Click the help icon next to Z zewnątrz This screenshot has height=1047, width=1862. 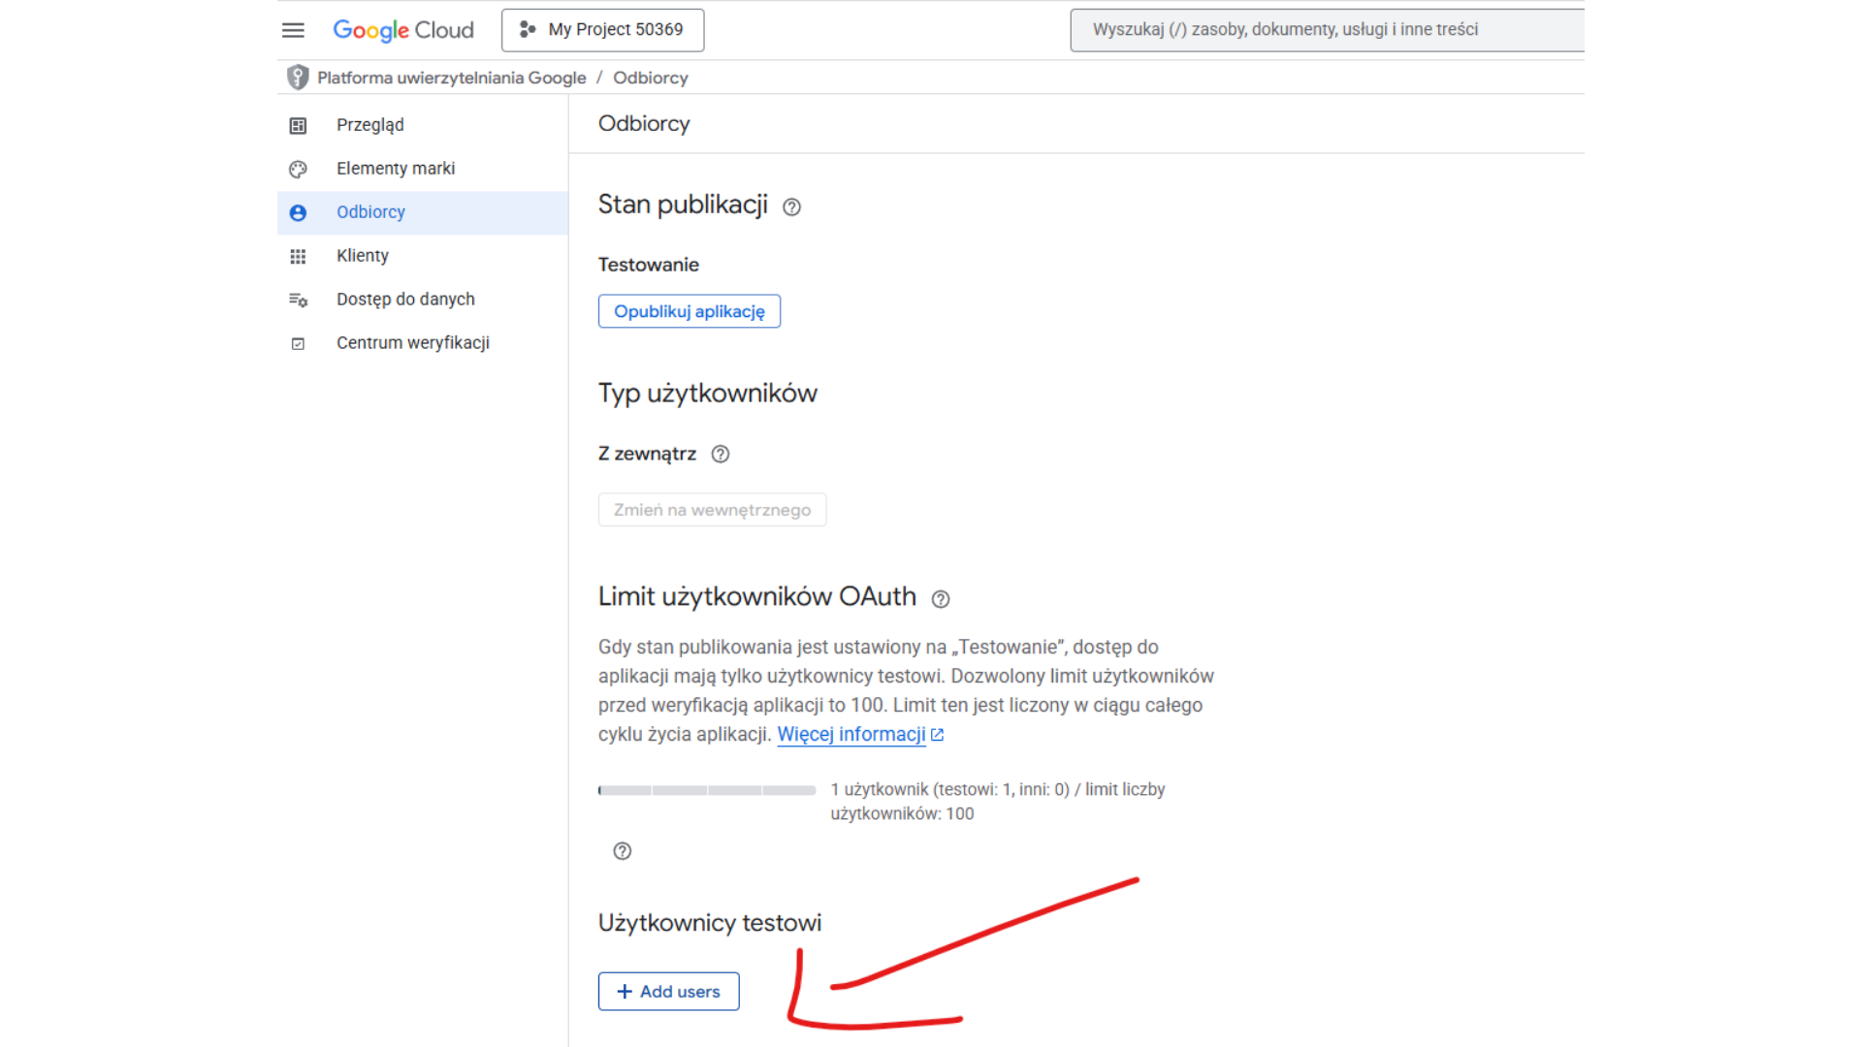[x=721, y=454]
